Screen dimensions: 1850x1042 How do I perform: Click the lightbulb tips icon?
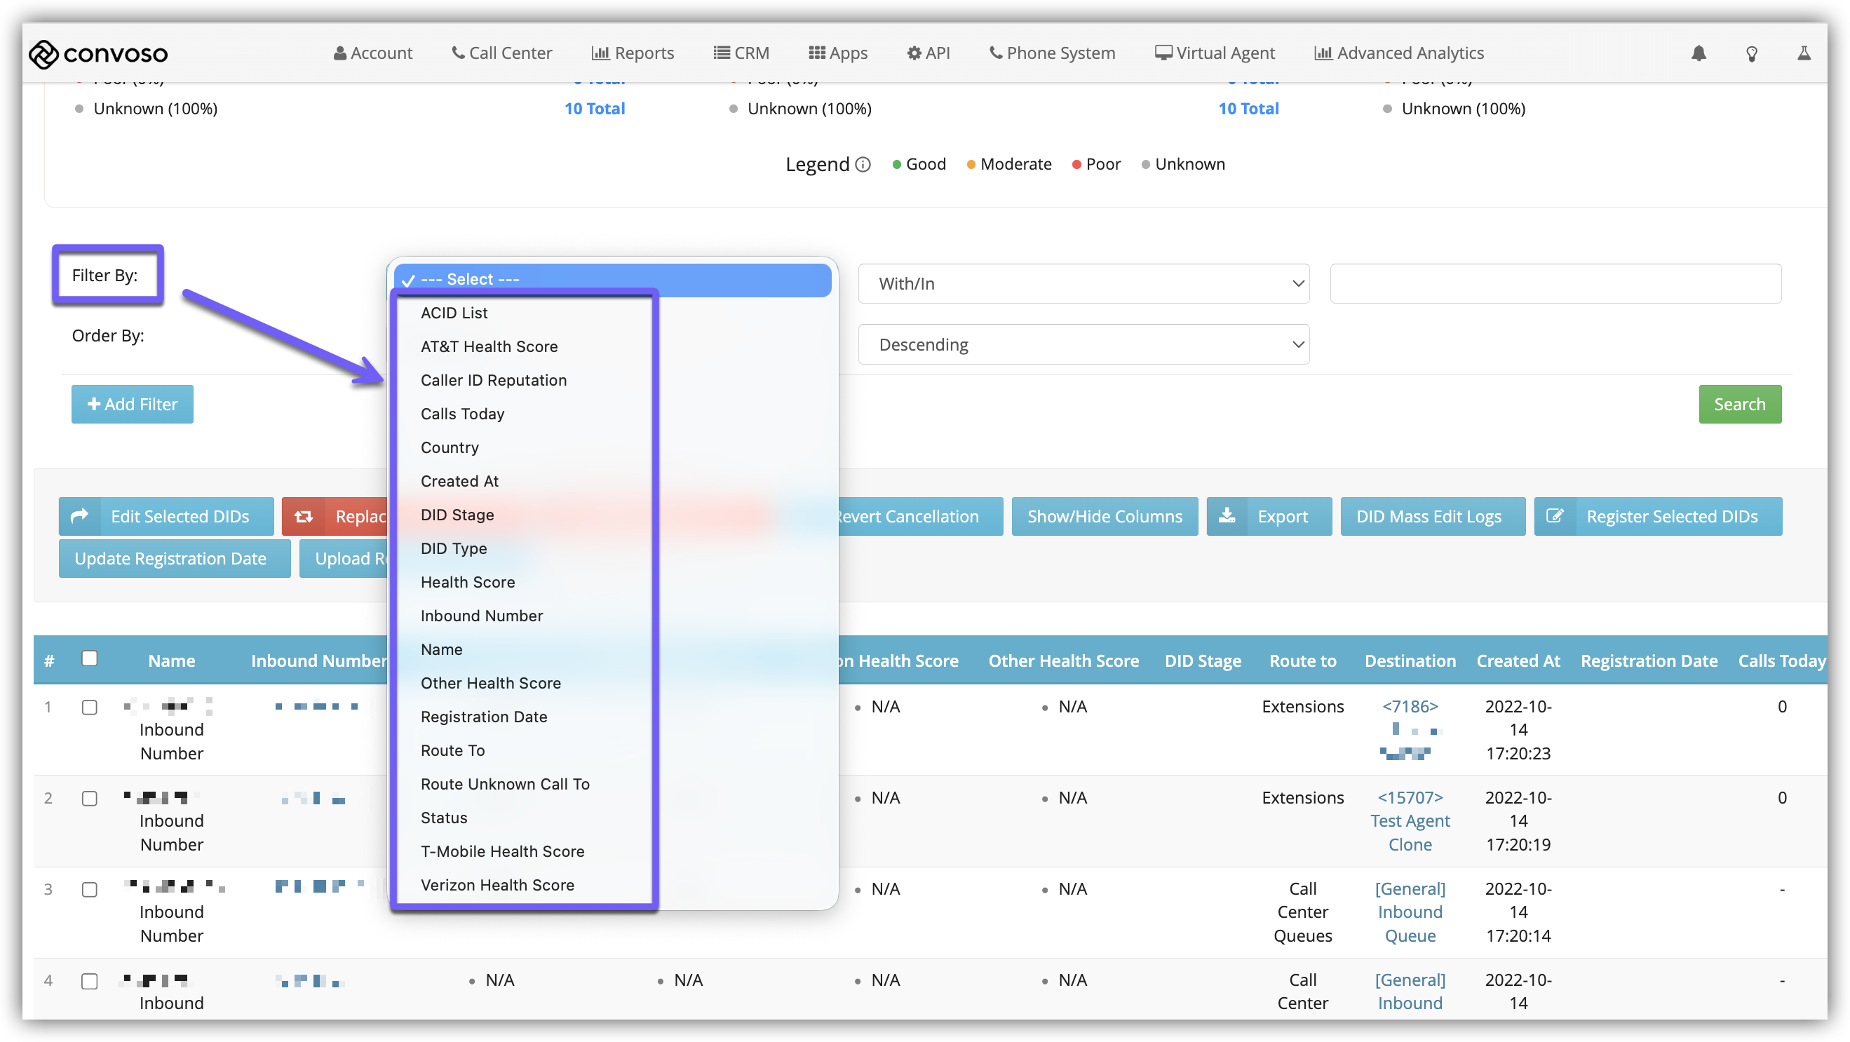1752,54
